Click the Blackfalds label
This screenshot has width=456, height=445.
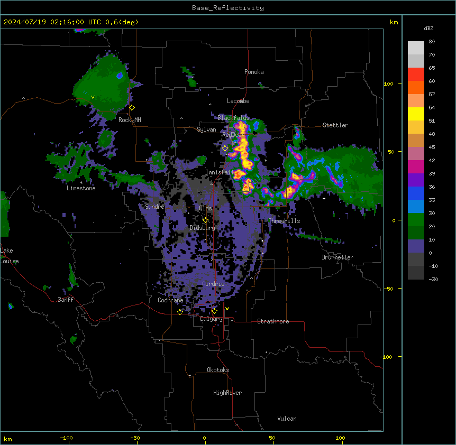coord(233,118)
